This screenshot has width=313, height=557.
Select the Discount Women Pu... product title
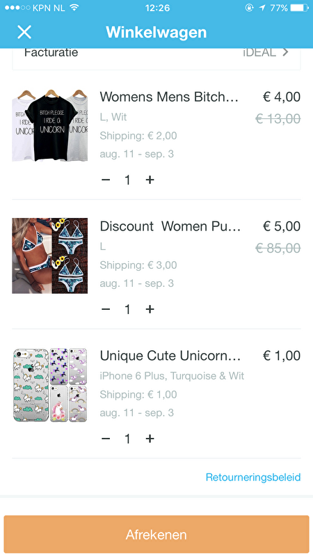(x=170, y=226)
